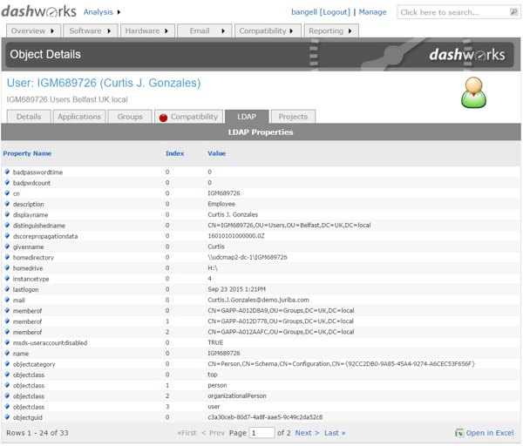Open the Compatibility top menu

click(268, 30)
